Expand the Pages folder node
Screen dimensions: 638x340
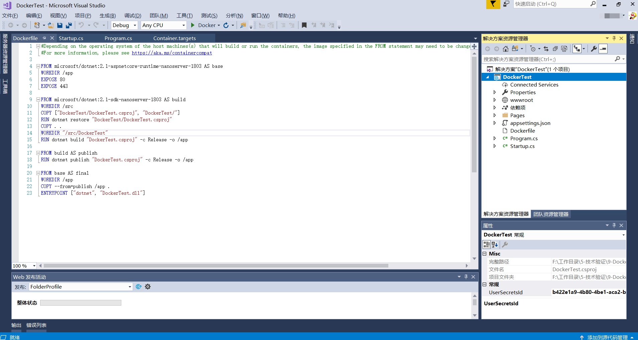[x=495, y=116]
